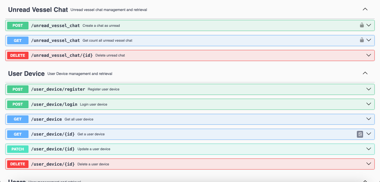Open the /user_device/register endpoint path
Viewport: 380px width, 182px height.
click(58, 89)
